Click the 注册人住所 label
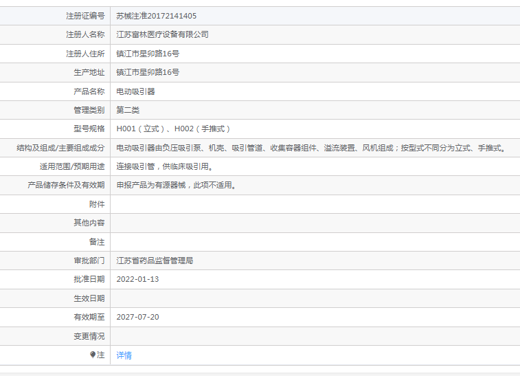This screenshot has width=520, height=376. 85,54
